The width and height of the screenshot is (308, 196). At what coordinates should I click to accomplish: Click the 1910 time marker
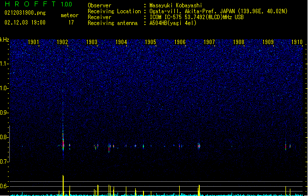click(x=297, y=42)
